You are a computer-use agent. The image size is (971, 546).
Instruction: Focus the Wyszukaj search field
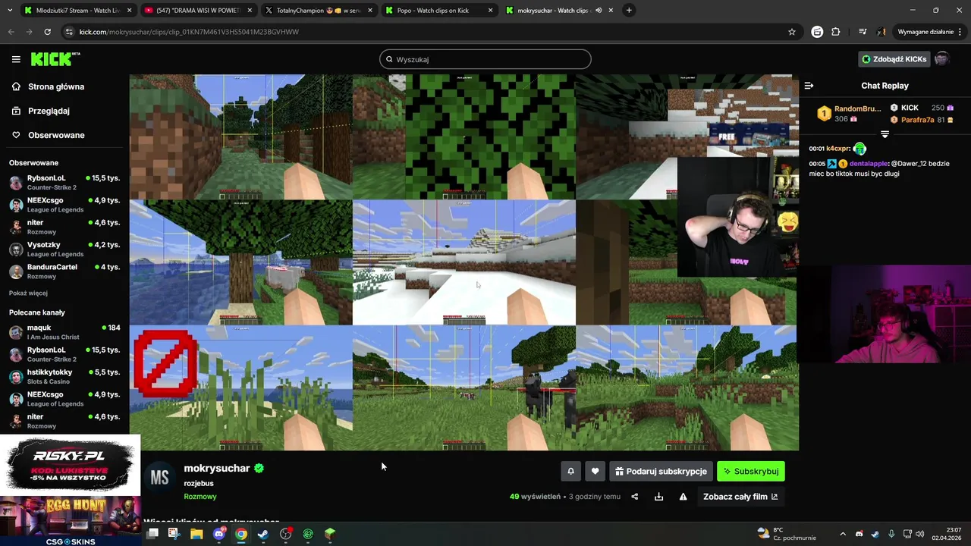[485, 59]
